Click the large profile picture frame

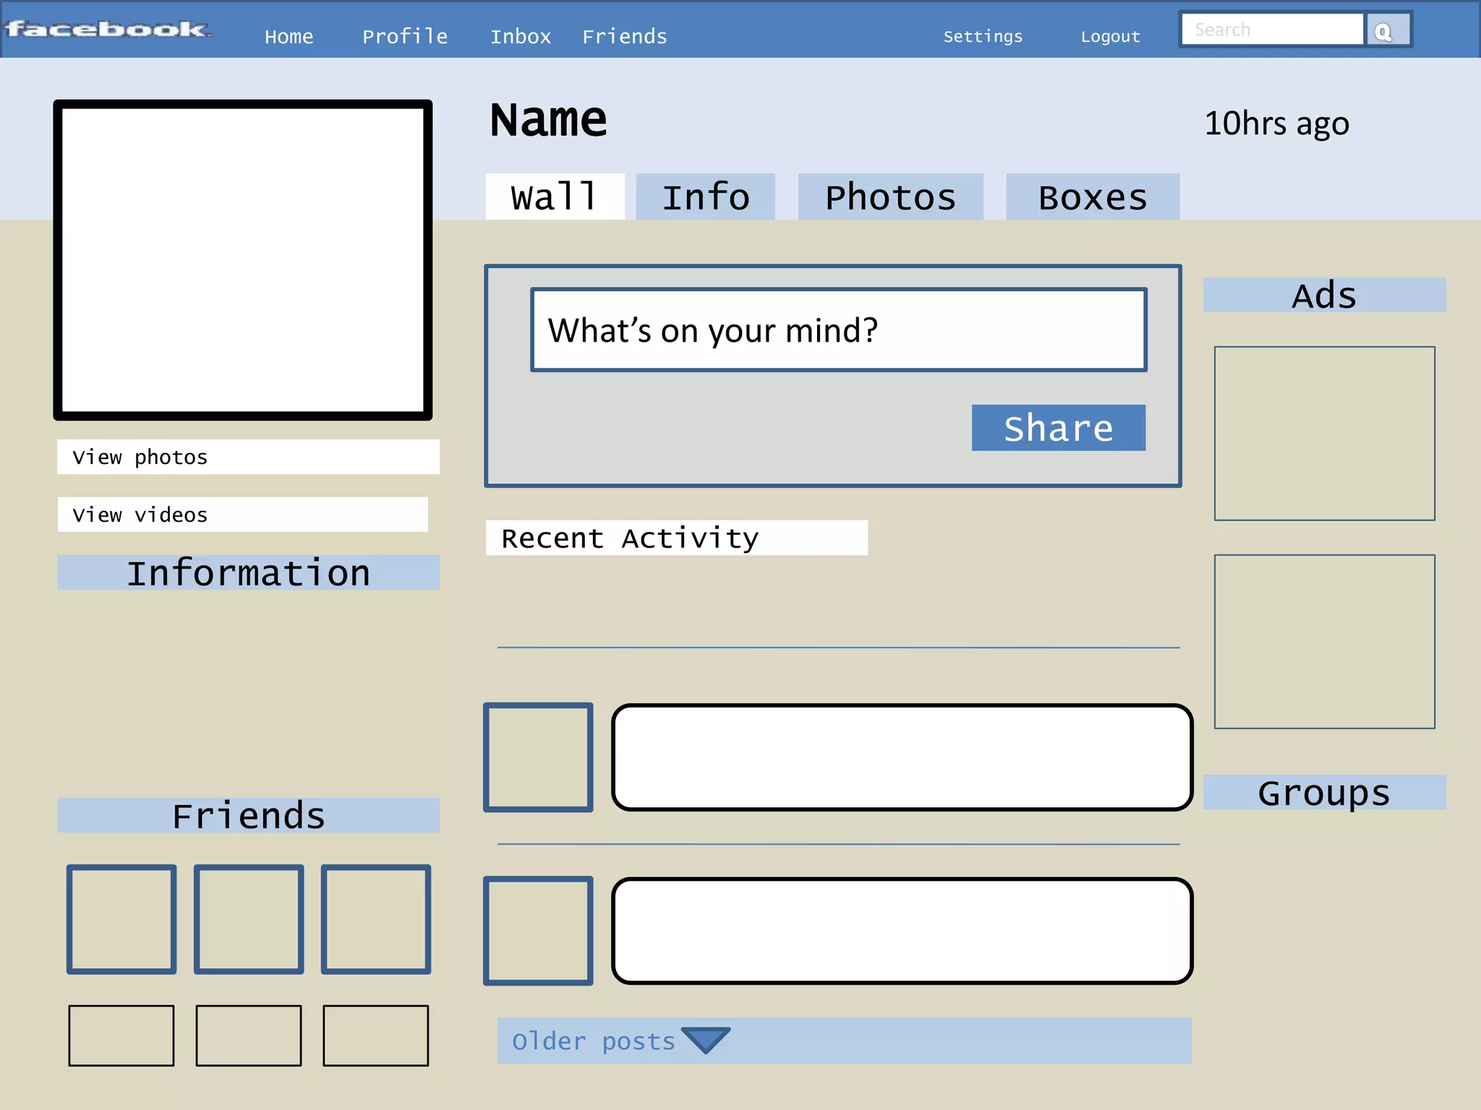click(242, 260)
